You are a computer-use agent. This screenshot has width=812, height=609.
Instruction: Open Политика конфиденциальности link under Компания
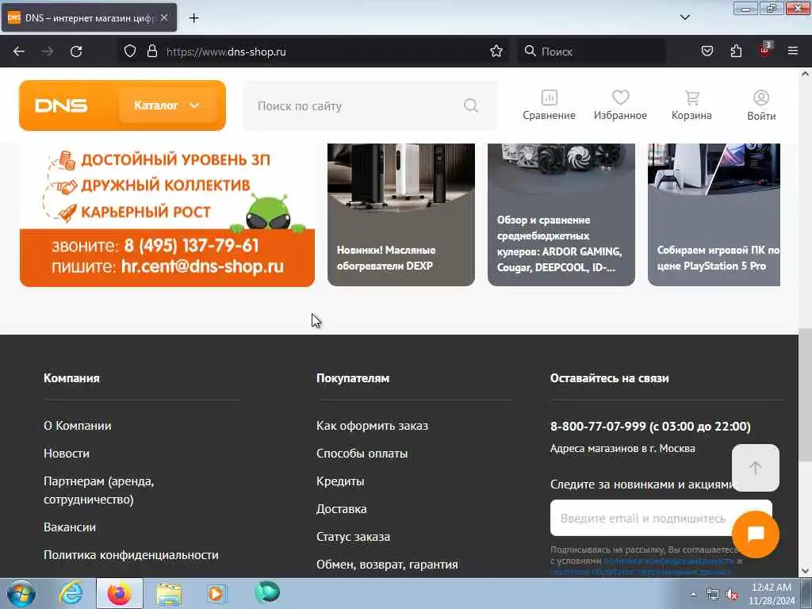(131, 555)
